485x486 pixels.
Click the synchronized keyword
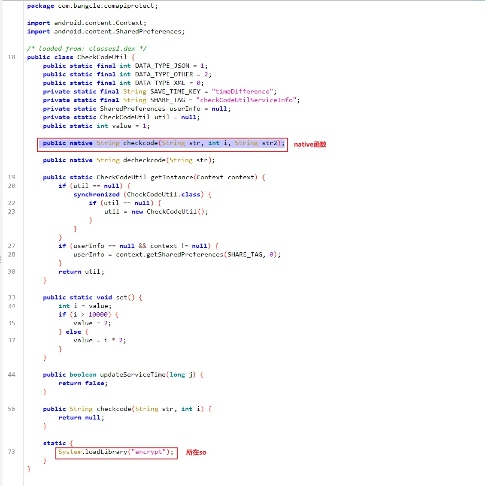click(97, 195)
